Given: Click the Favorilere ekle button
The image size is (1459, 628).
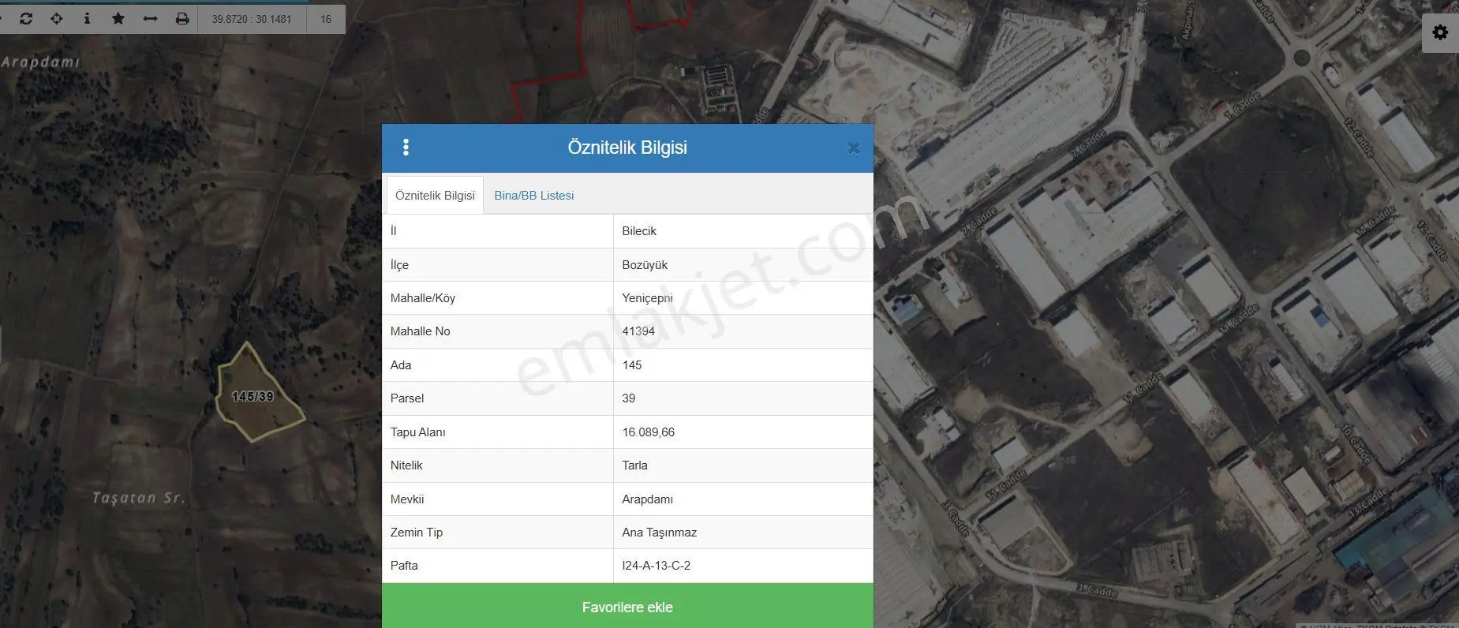Looking at the screenshot, I should point(627,607).
